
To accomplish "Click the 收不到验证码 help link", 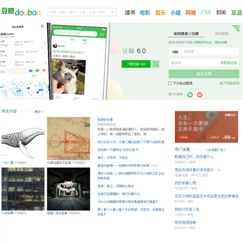I will pyautogui.click(x=230, y=84).
